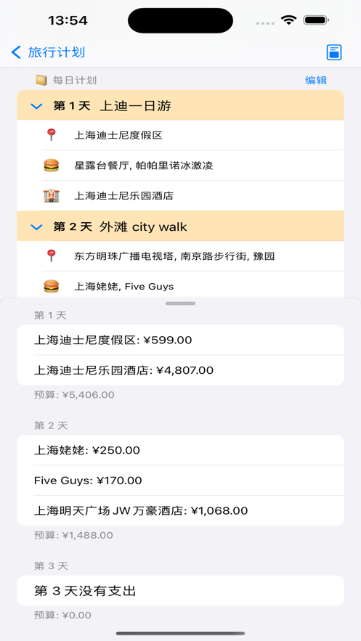Viewport: 361px width, 641px height.
Task: Click the 编辑 button
Action: pos(316,80)
